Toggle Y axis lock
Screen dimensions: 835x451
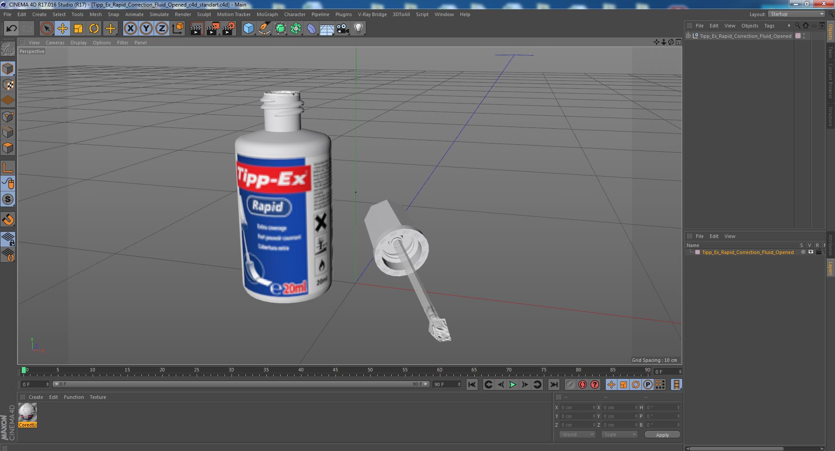(x=146, y=29)
